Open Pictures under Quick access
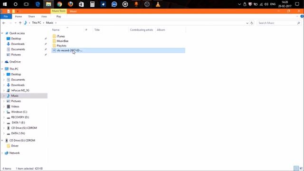 [16, 55]
